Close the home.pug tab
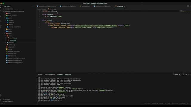 pos(124,6)
